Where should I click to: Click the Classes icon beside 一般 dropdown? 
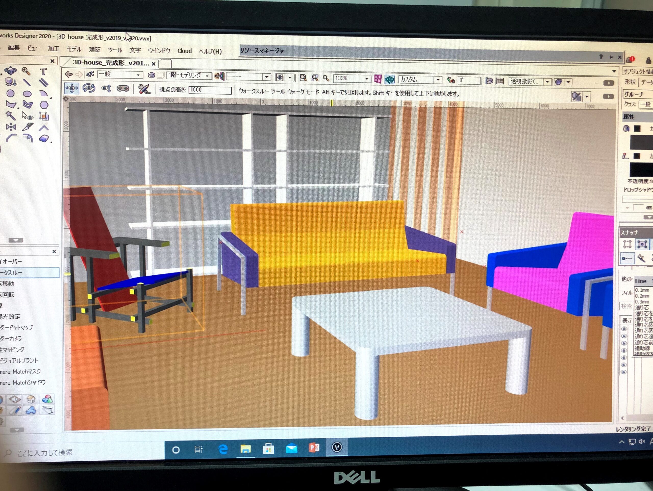(90, 74)
